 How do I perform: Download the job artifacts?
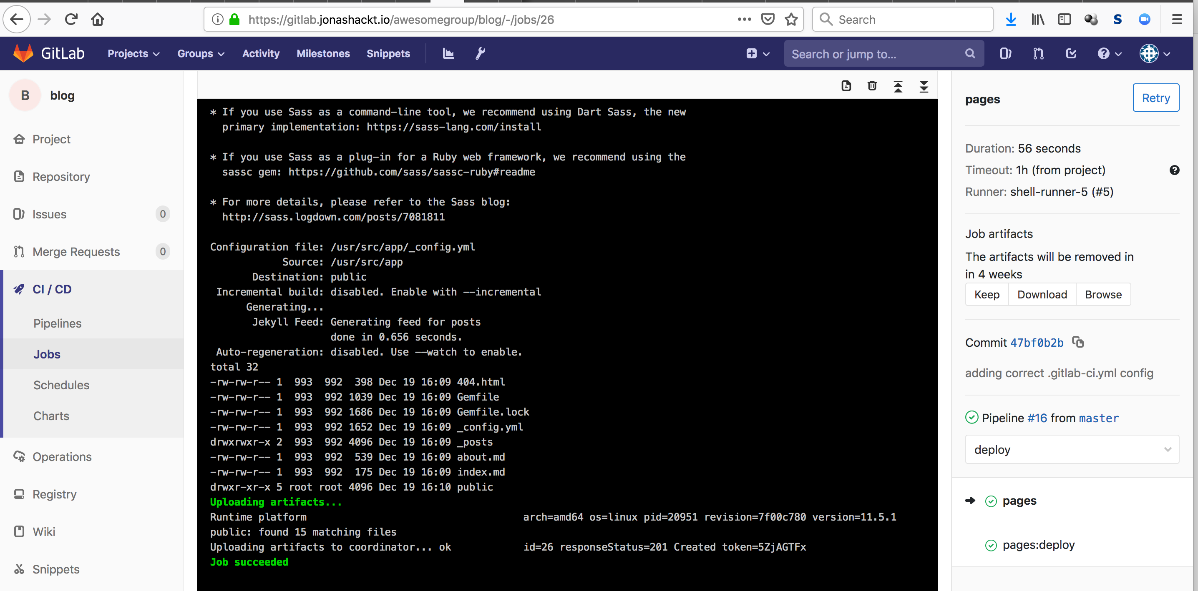[1042, 295]
